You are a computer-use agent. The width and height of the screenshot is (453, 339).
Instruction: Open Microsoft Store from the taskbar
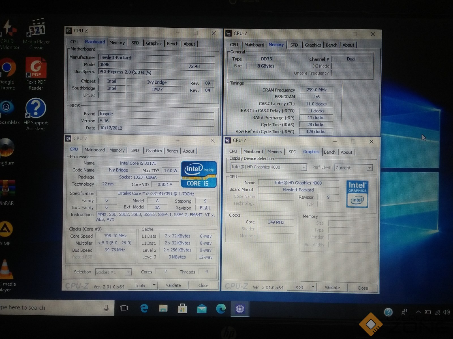click(x=182, y=308)
